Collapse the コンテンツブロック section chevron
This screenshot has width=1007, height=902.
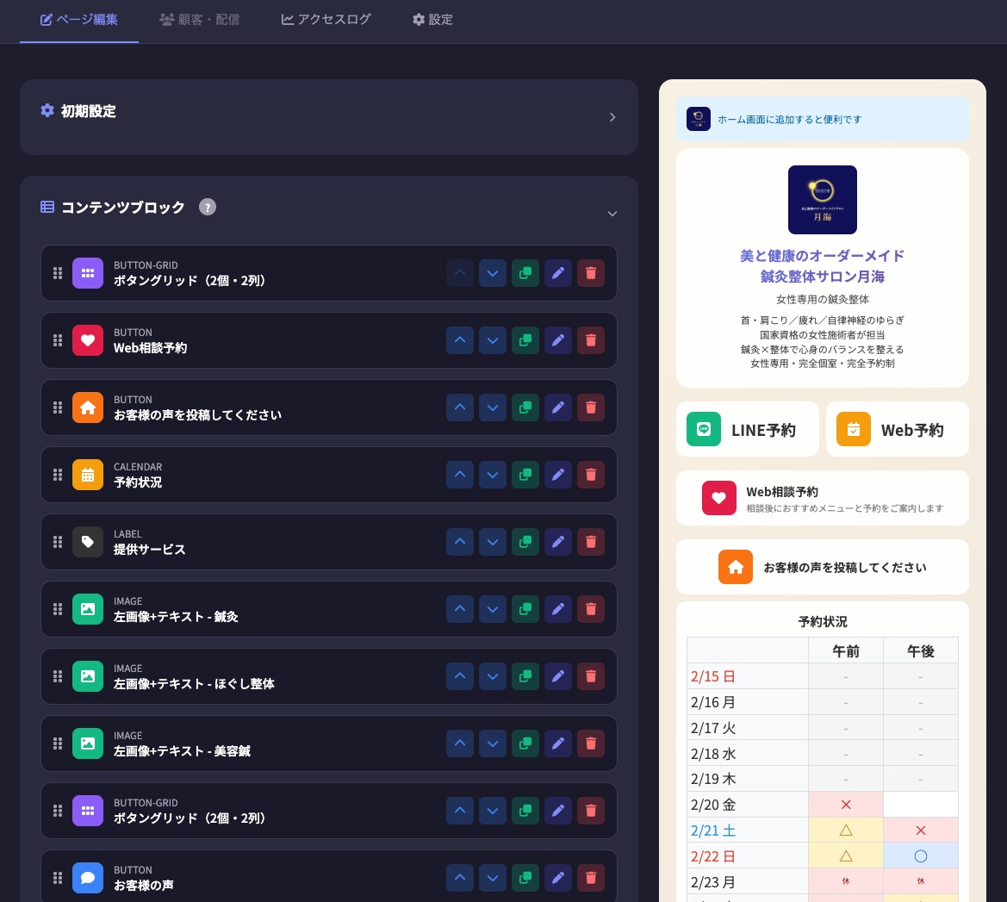(x=612, y=214)
